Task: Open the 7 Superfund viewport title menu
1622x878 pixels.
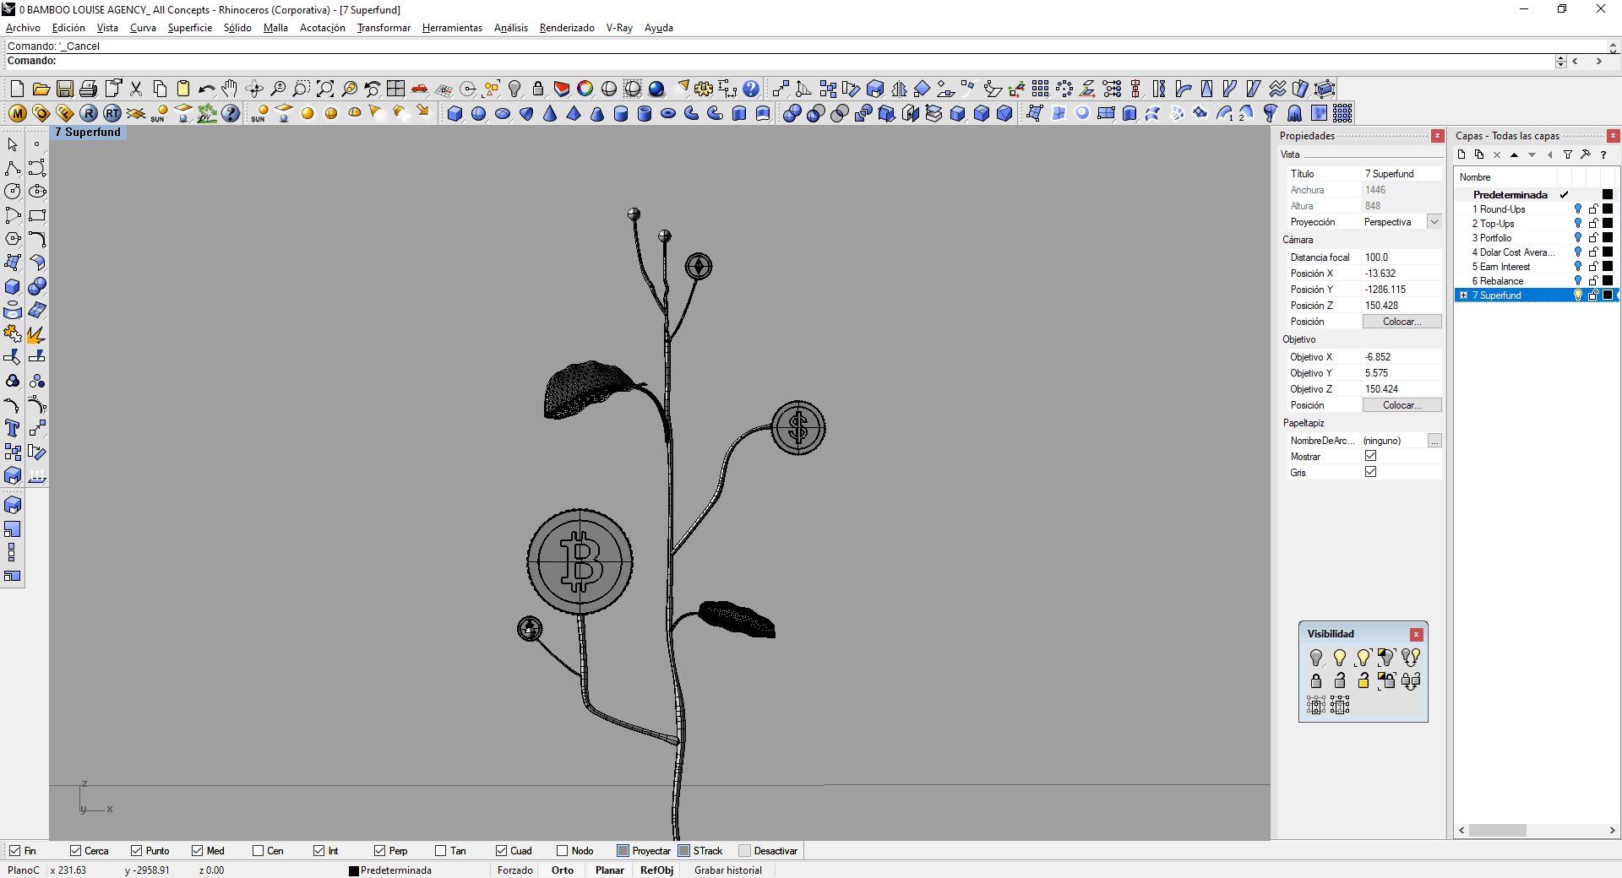Action: [x=88, y=133]
